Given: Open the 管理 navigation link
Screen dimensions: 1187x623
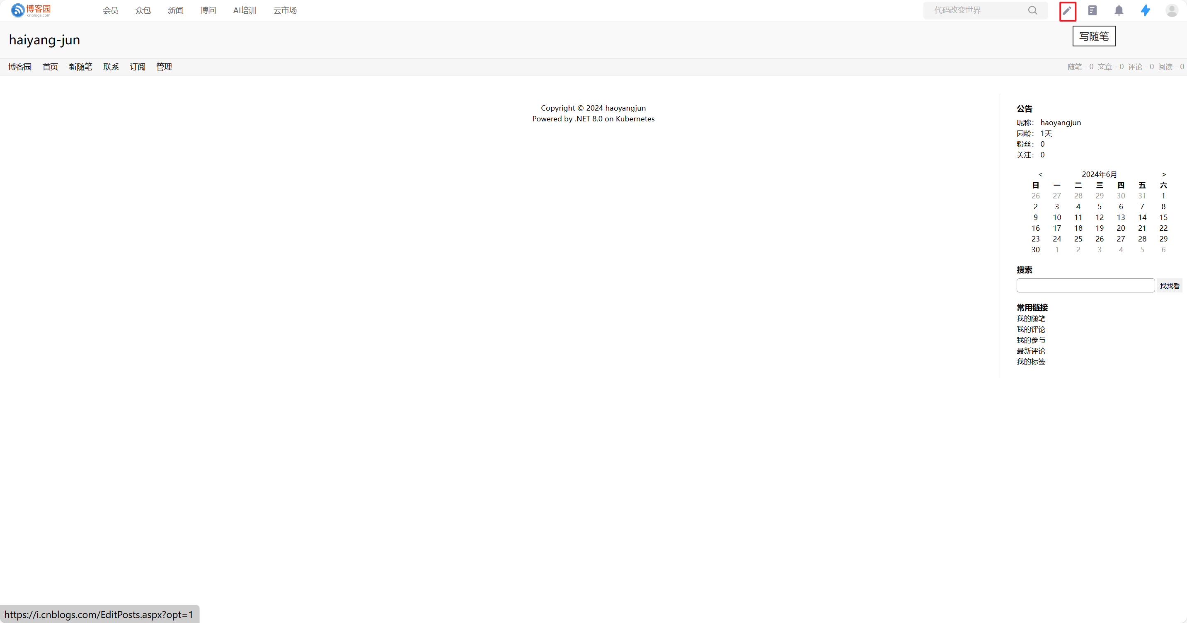Looking at the screenshot, I should [x=164, y=67].
